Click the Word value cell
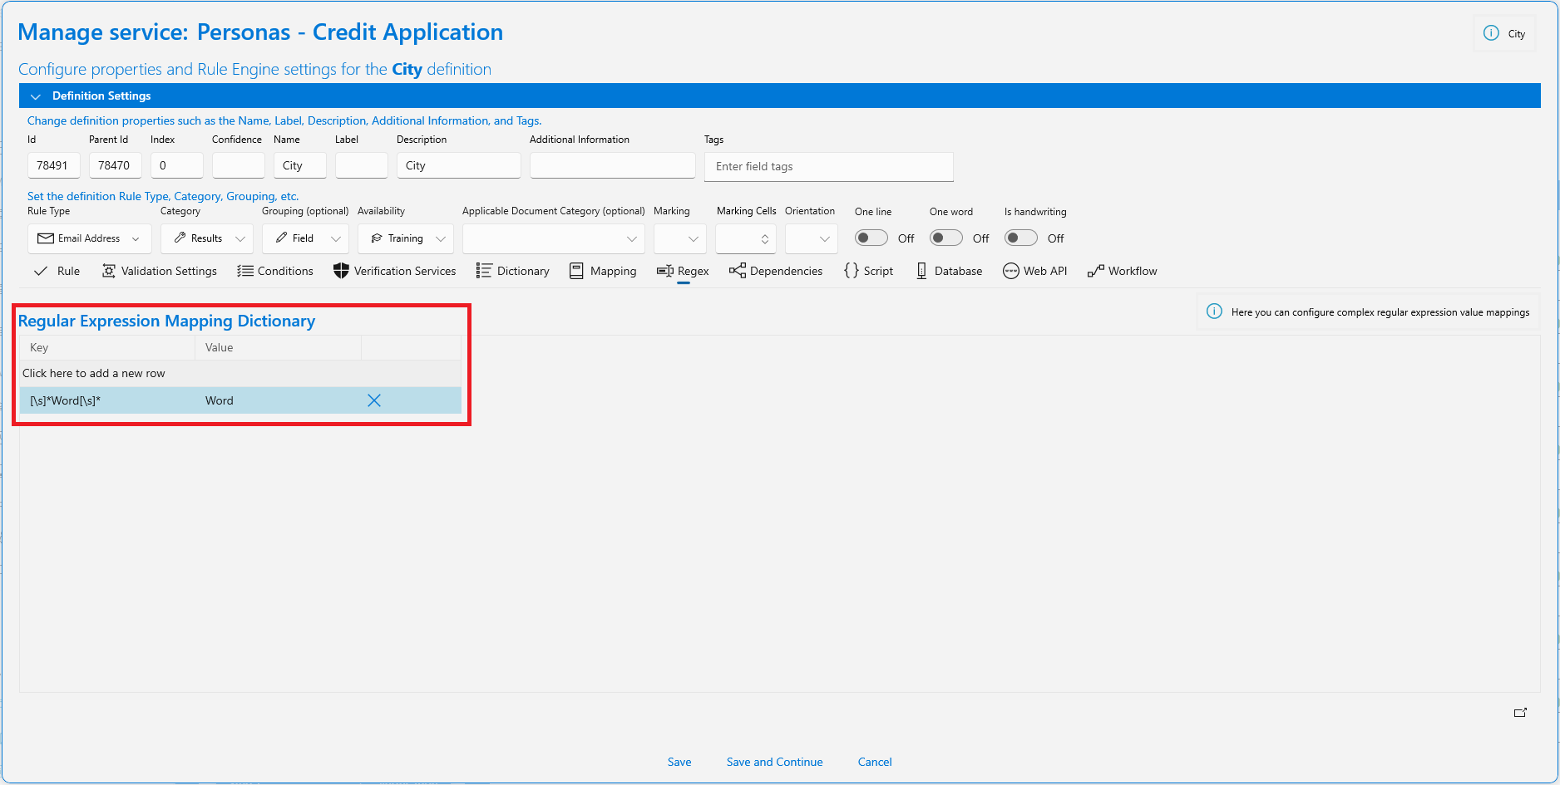Screen dimensions: 1560x785 pyautogui.click(x=279, y=400)
